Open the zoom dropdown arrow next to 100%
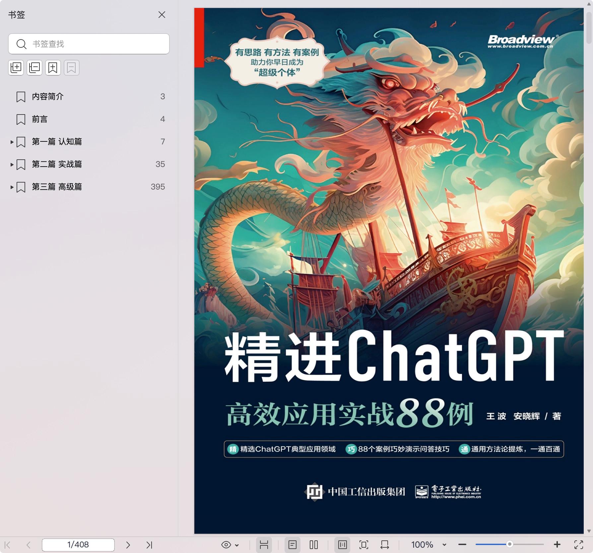 point(444,545)
